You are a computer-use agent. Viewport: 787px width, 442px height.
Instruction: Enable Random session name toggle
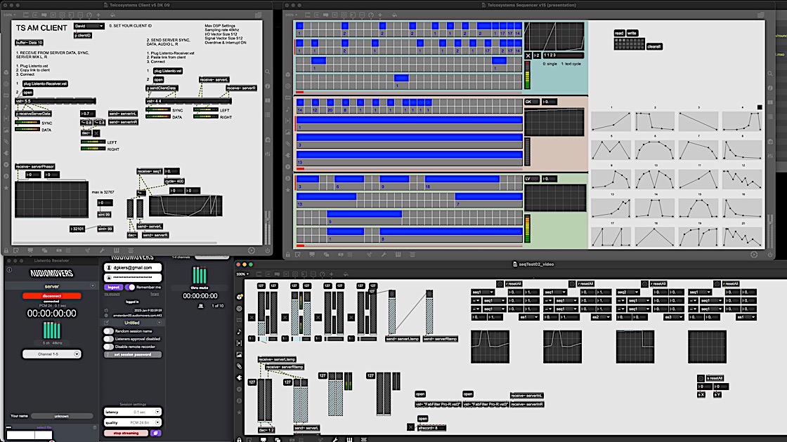[109, 330]
